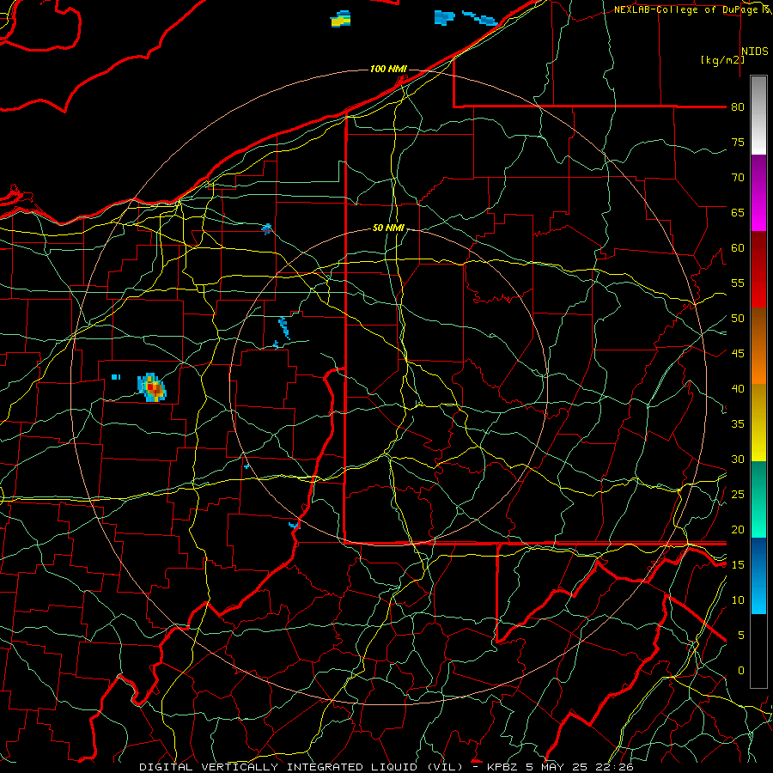
Task: Click the '35' value on the scale
Action: coord(738,424)
